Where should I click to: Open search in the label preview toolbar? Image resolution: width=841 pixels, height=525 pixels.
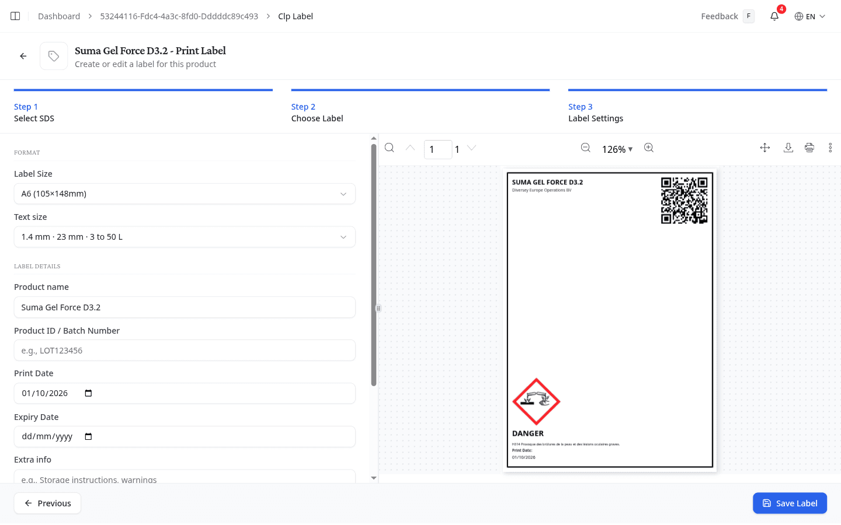(390, 148)
